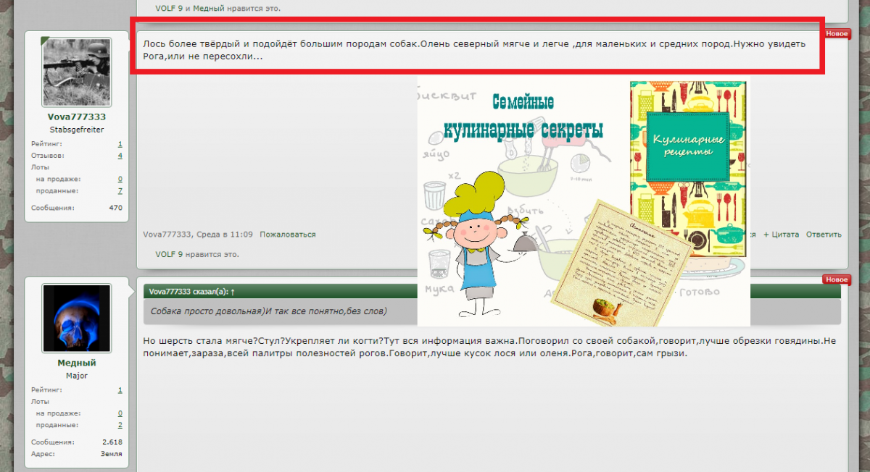
Task: Click the up arrow in the quote header
Action: point(233,292)
